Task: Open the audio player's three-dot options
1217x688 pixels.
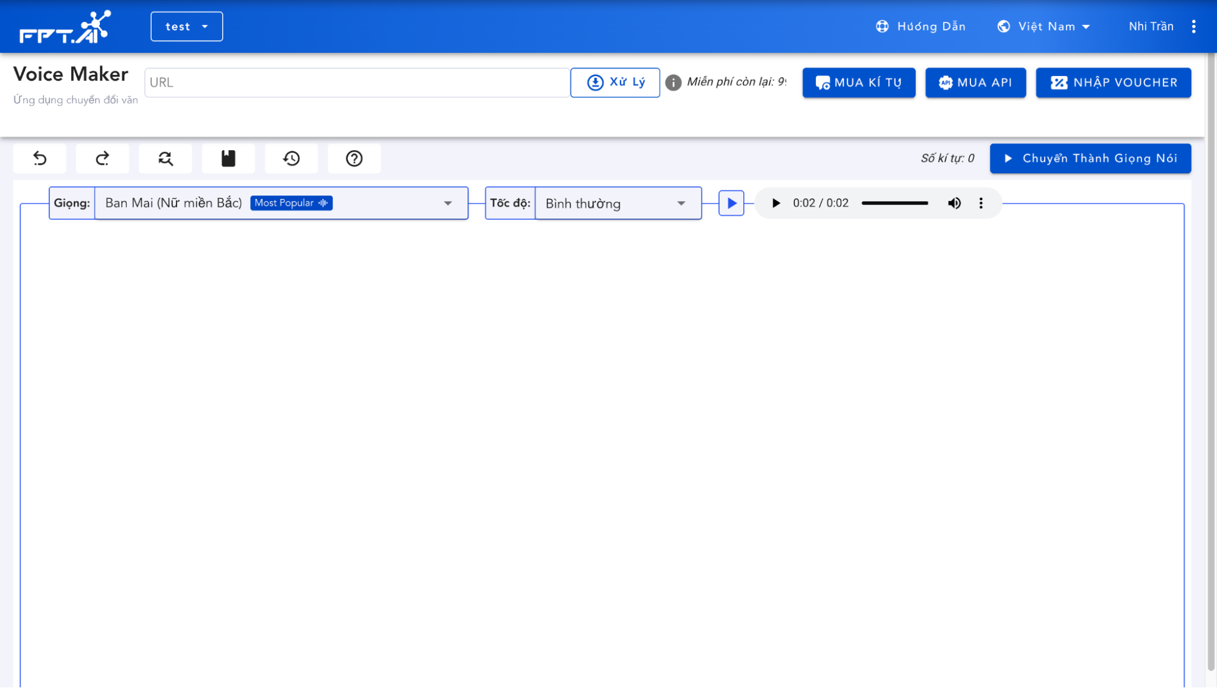Action: tap(981, 203)
